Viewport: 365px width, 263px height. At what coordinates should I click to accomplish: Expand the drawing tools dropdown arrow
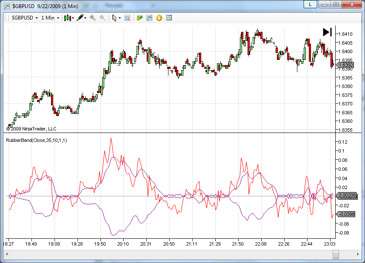85,18
